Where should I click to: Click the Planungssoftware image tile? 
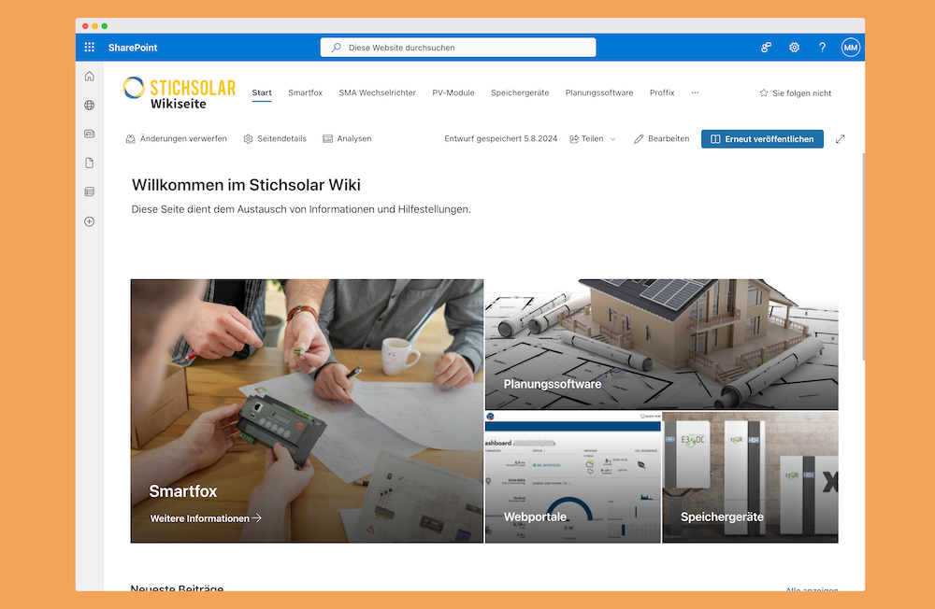click(x=661, y=345)
